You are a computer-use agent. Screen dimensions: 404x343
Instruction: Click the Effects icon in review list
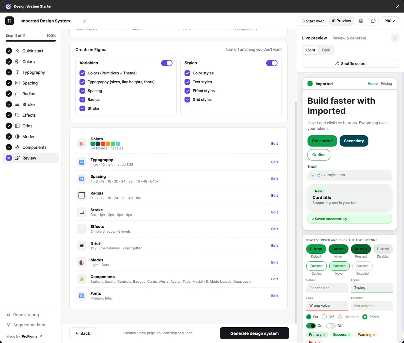(x=82, y=229)
